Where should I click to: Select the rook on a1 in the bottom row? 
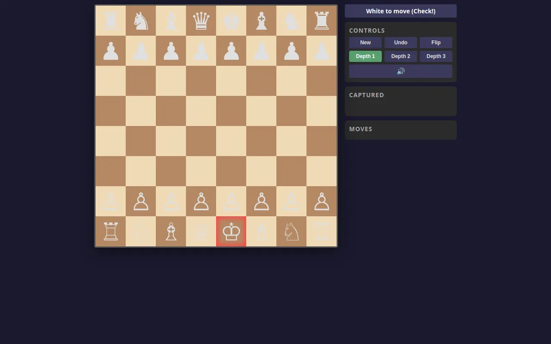(111, 231)
